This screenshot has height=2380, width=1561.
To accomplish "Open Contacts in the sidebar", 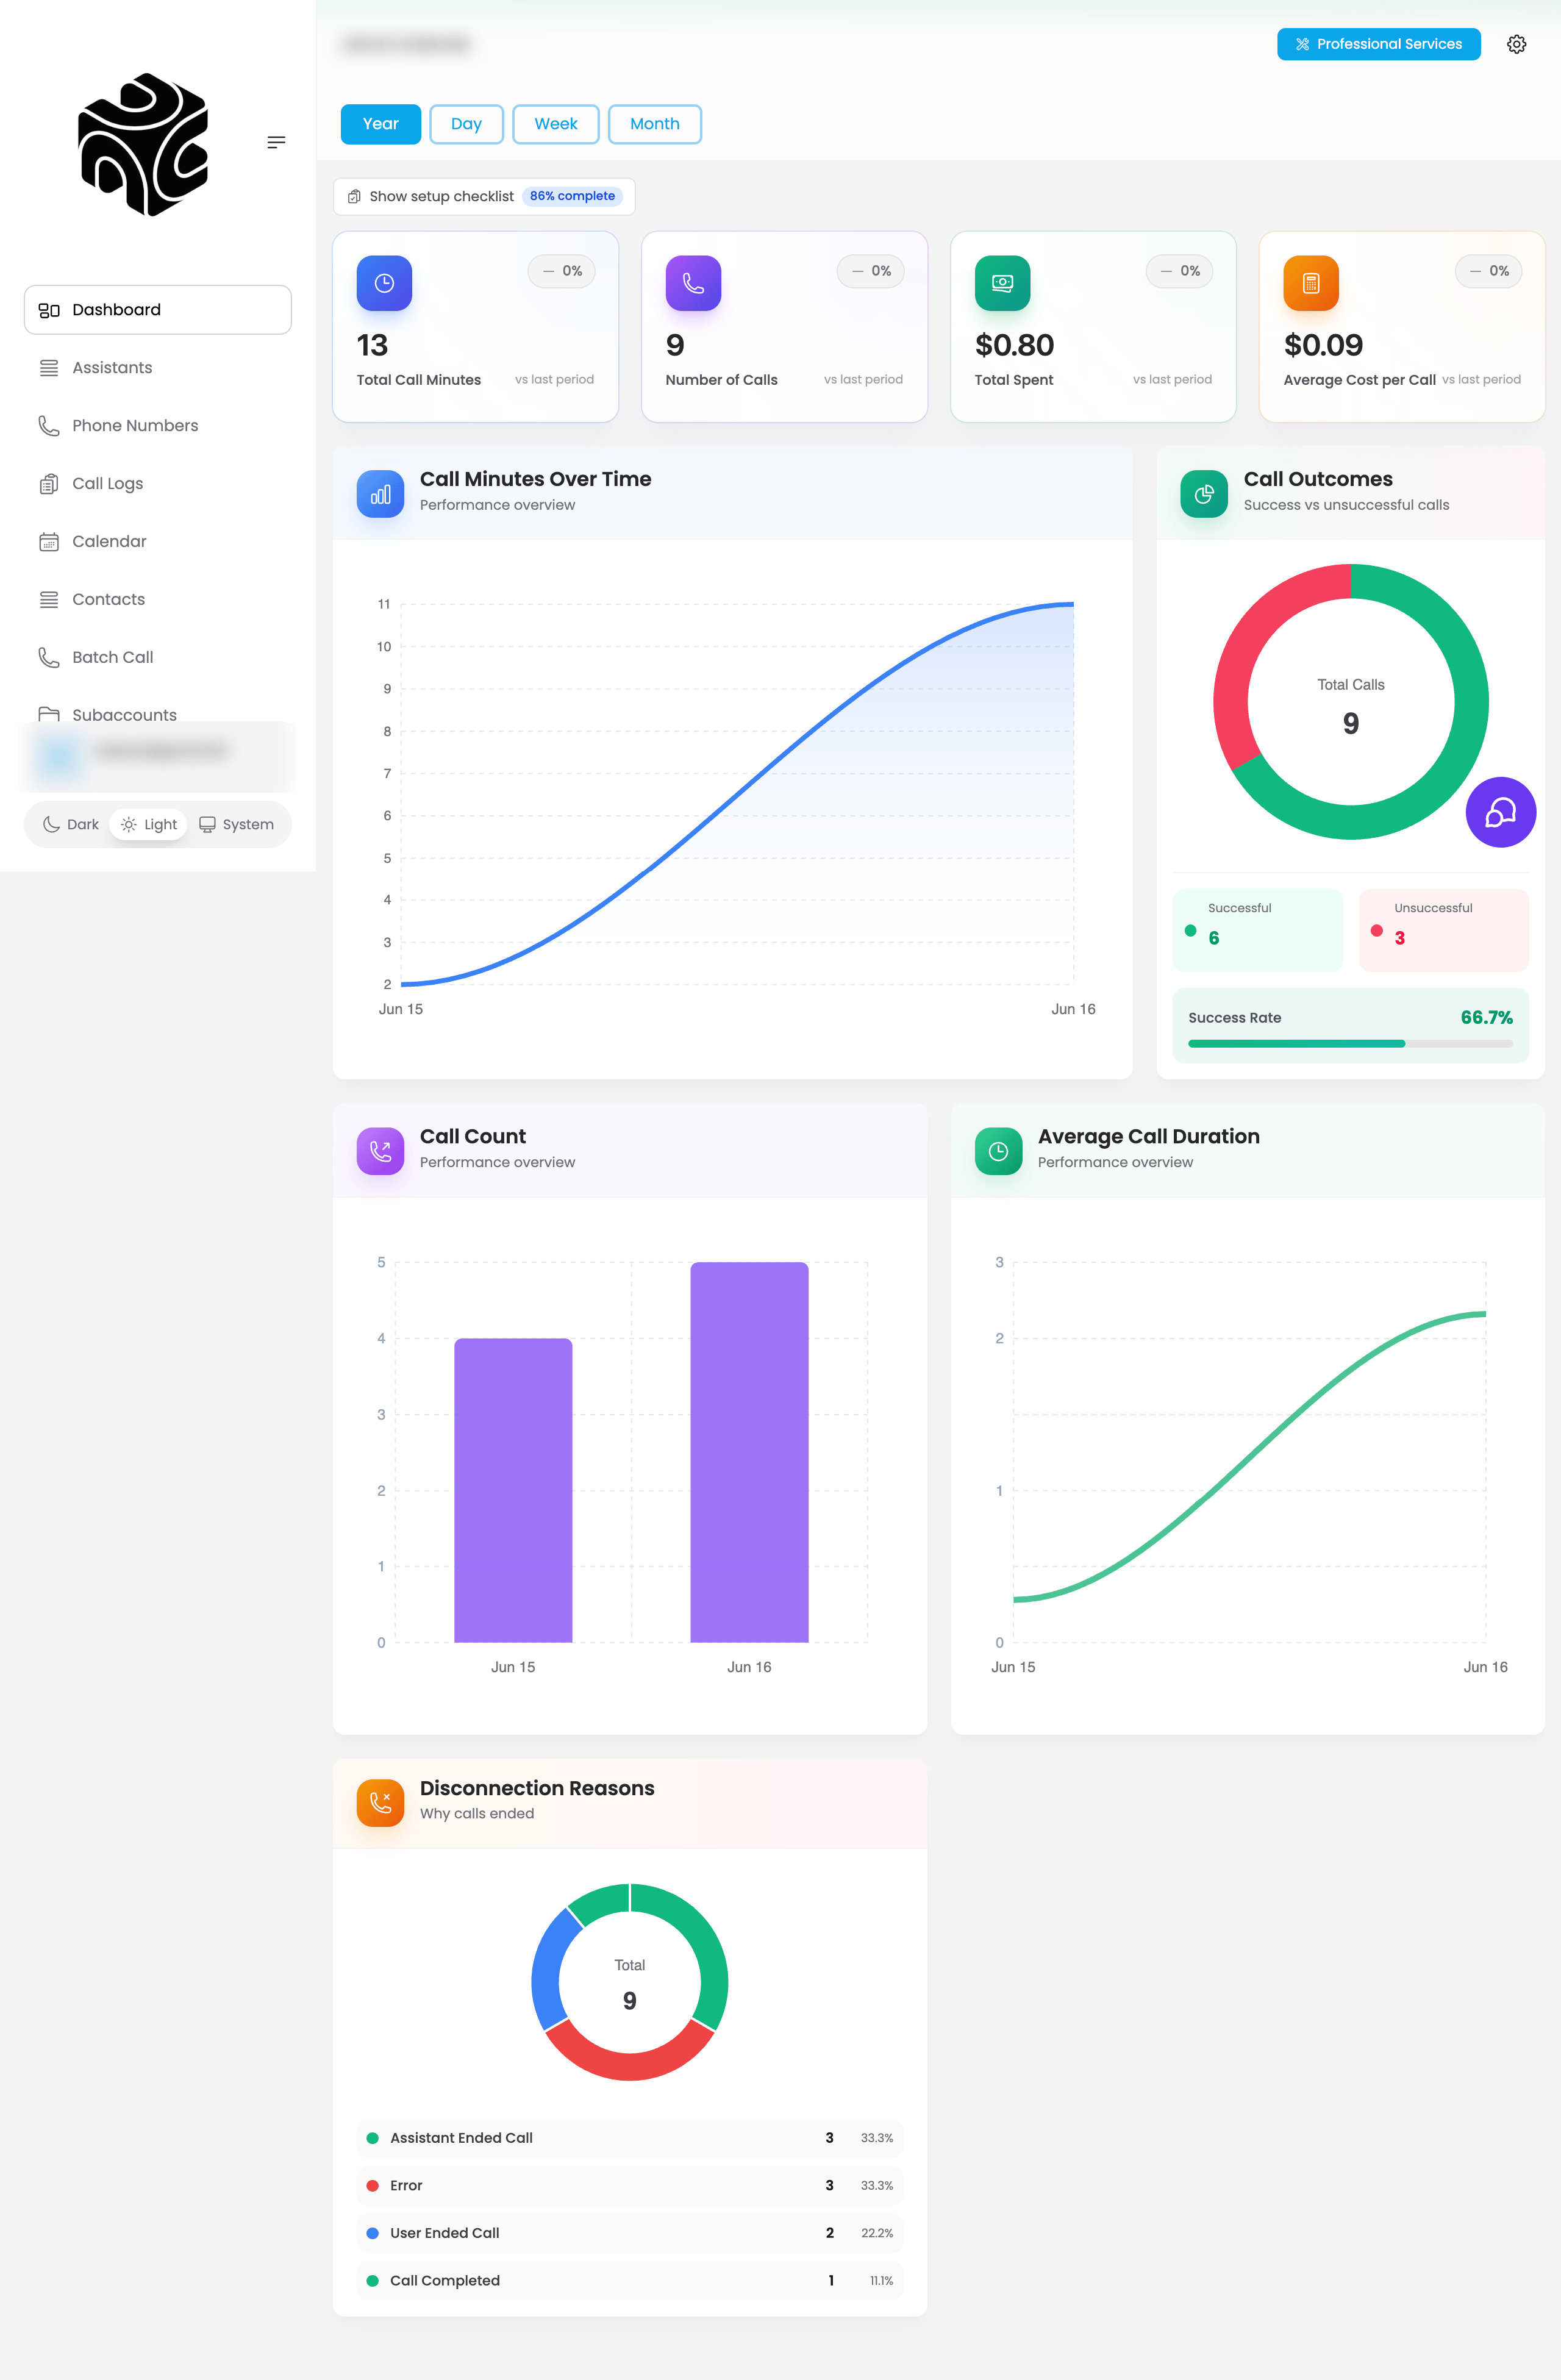I will click(158, 600).
